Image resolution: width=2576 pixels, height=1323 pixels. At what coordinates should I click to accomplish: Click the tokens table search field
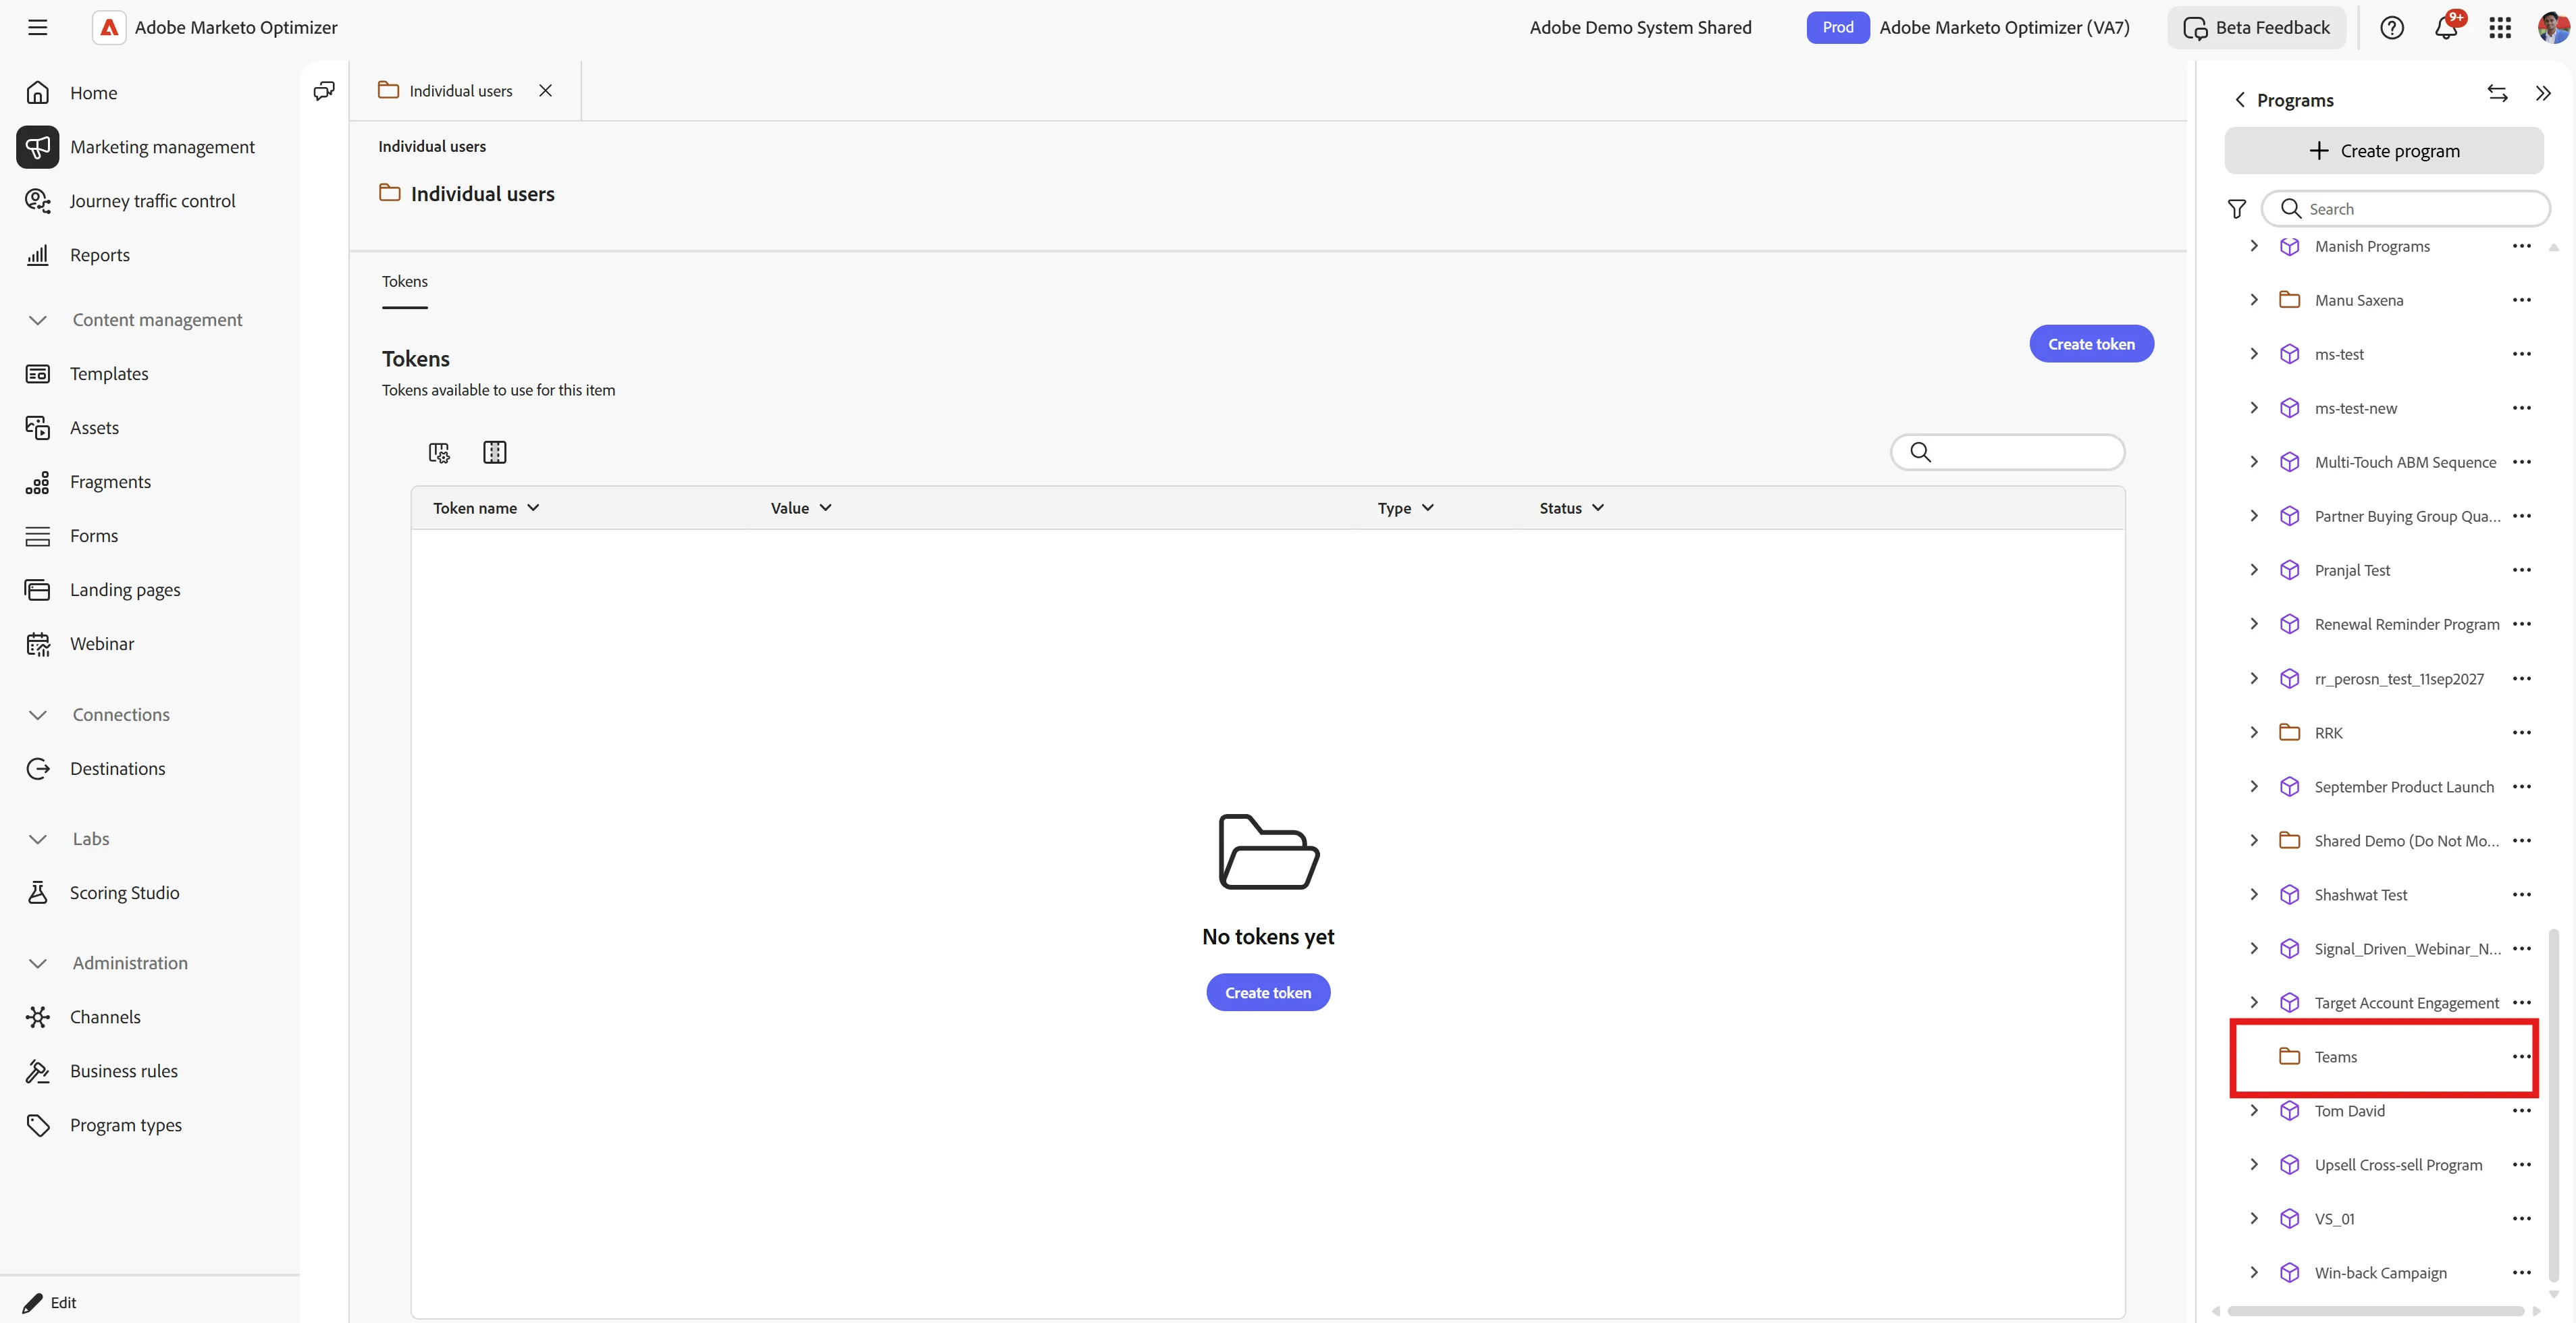(2007, 452)
